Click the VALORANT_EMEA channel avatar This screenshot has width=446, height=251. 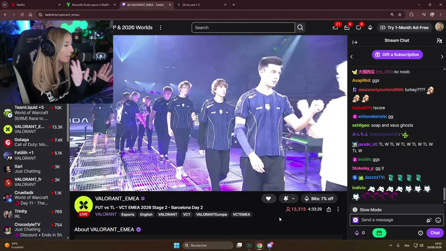(84, 205)
